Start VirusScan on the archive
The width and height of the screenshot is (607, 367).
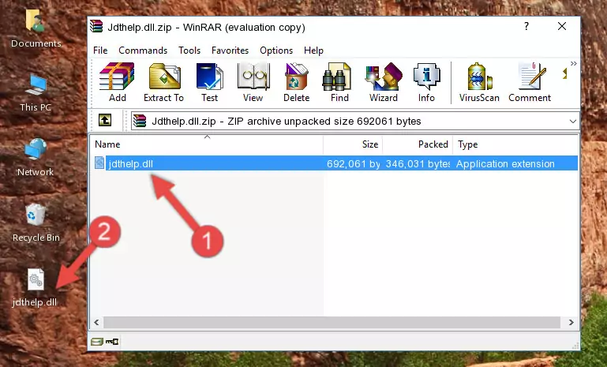479,82
